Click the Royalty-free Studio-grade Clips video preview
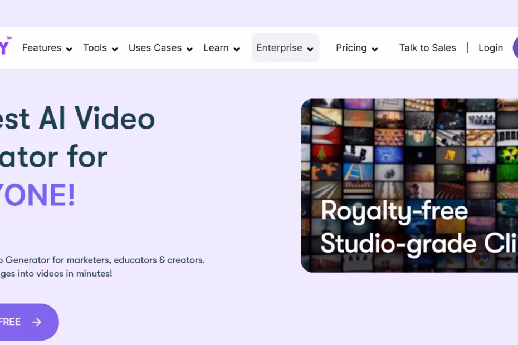Screen dimensions: 518x345 (x=409, y=185)
